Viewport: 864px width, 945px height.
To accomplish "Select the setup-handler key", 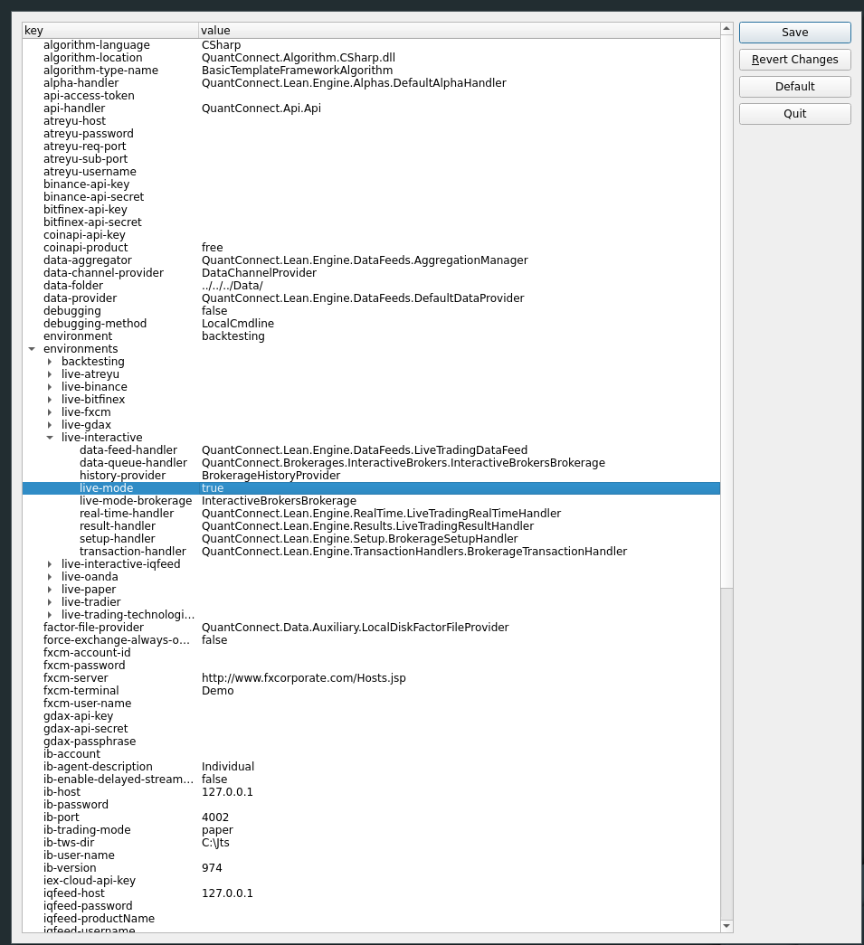I will 117,539.
